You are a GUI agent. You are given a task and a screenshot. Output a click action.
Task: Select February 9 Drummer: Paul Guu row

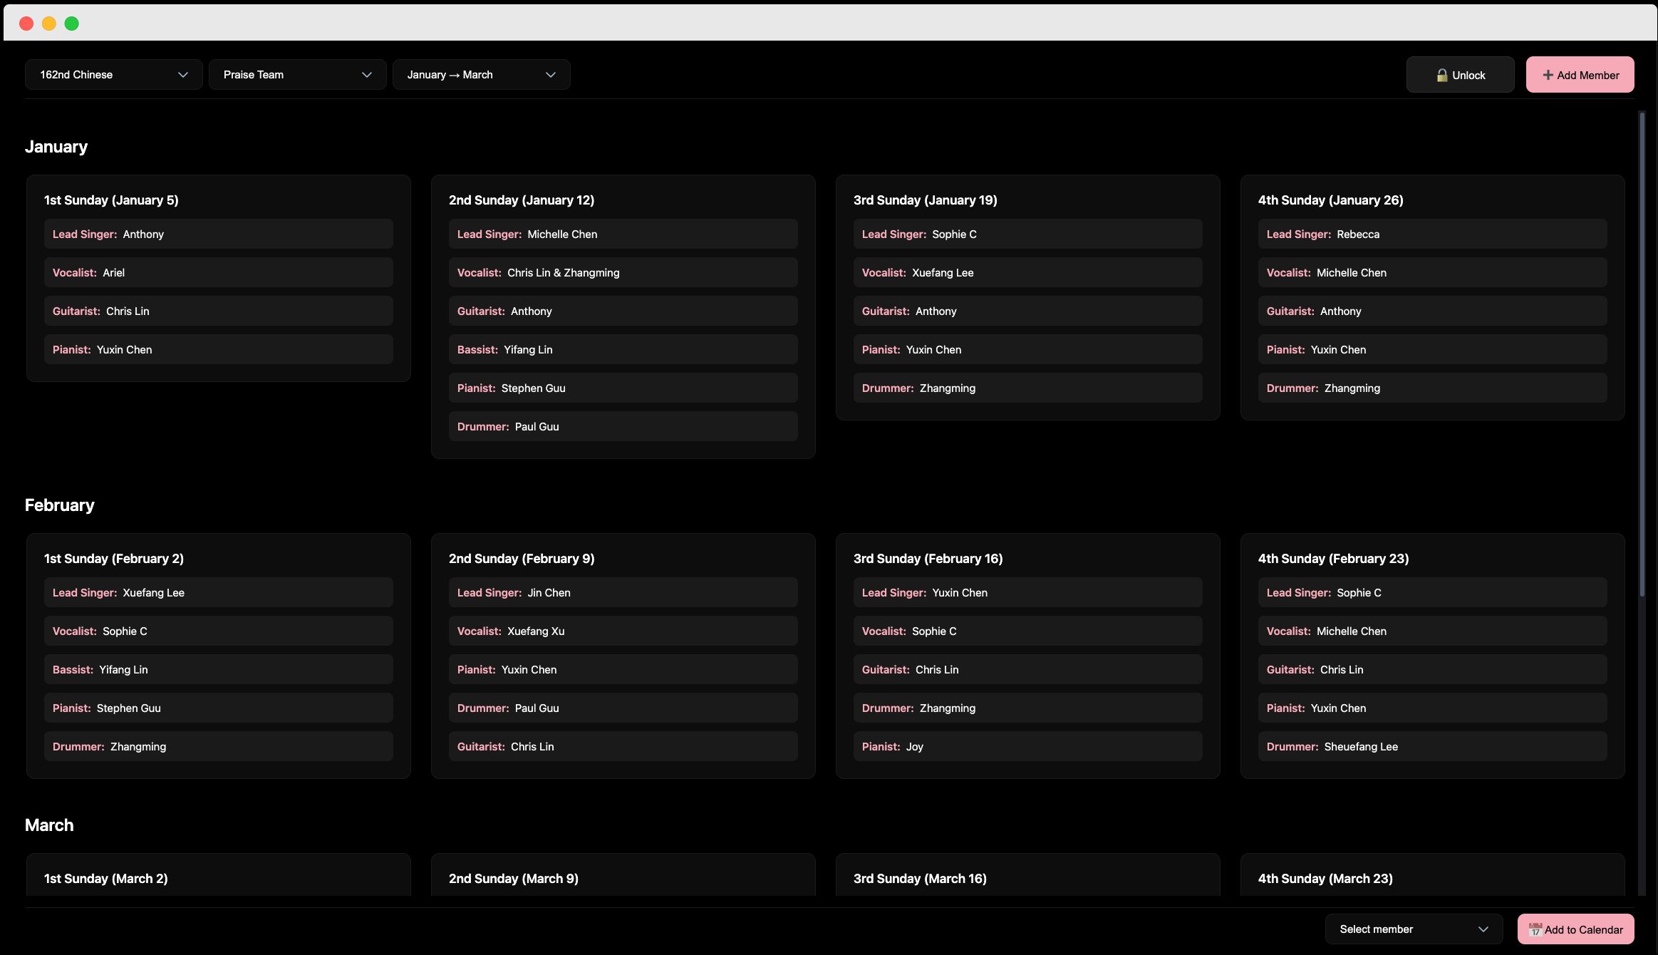tap(623, 708)
